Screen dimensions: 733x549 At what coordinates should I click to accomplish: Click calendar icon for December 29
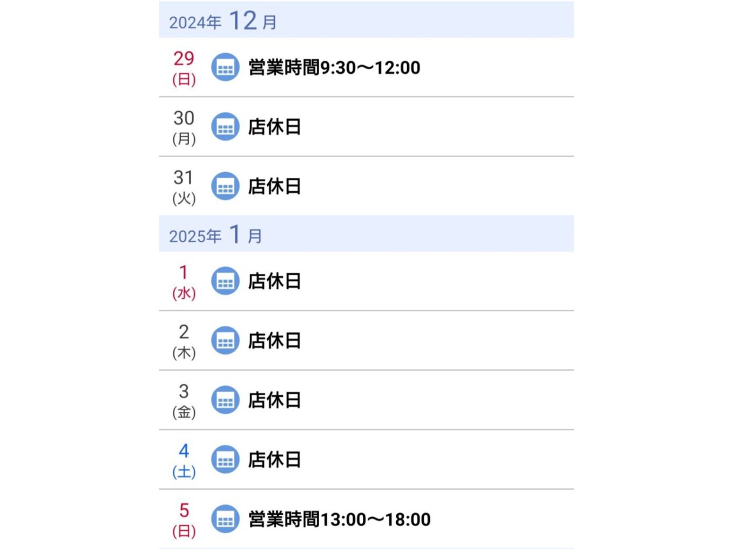coord(225,67)
